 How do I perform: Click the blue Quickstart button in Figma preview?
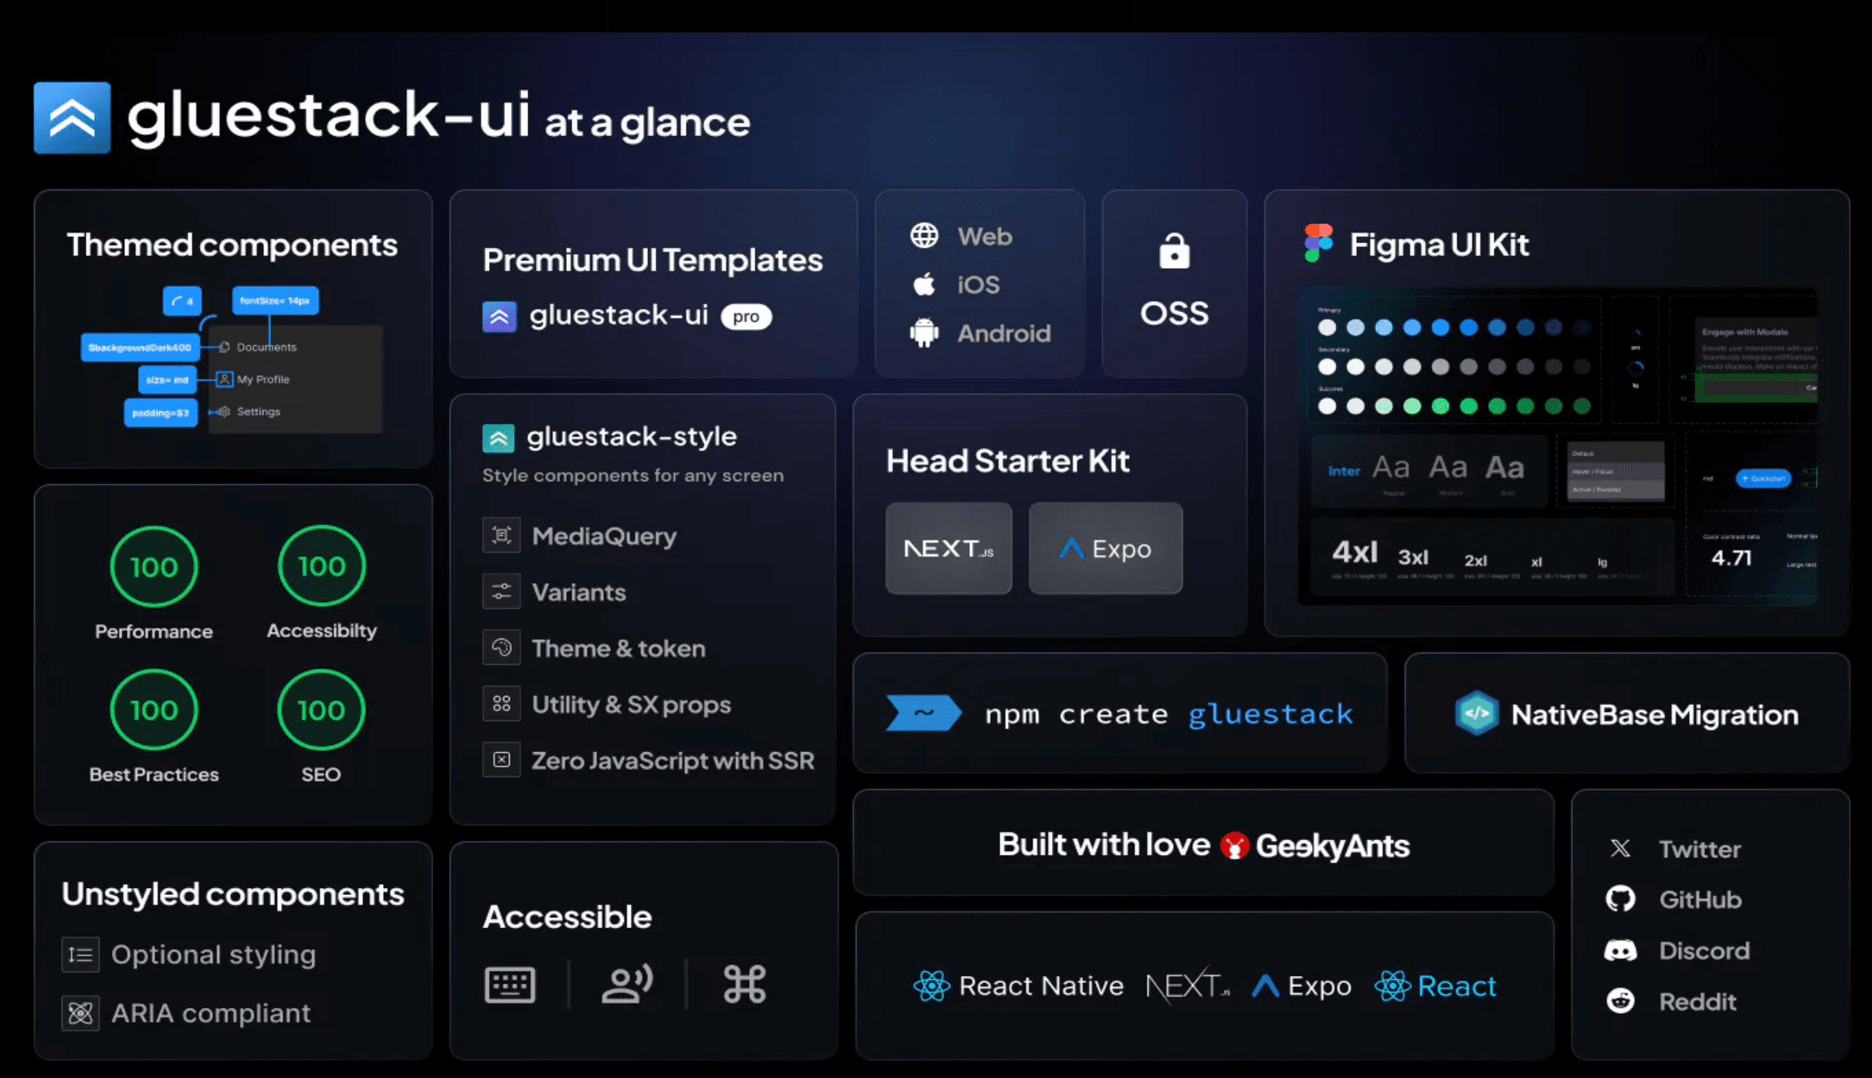1763,478
